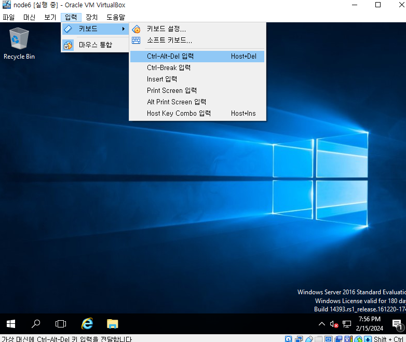Click VirtualBox mouse integration status icon

(358, 339)
